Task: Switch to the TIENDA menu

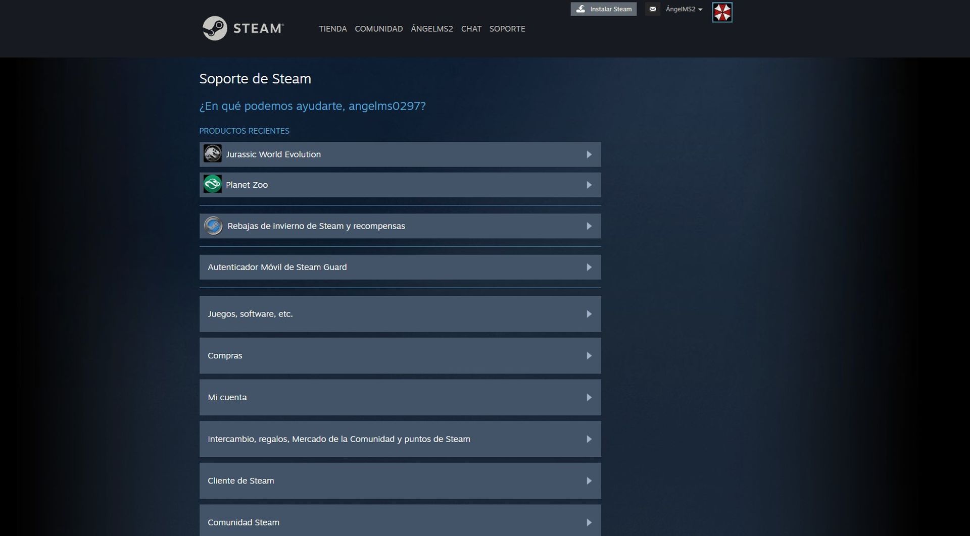Action: click(332, 29)
